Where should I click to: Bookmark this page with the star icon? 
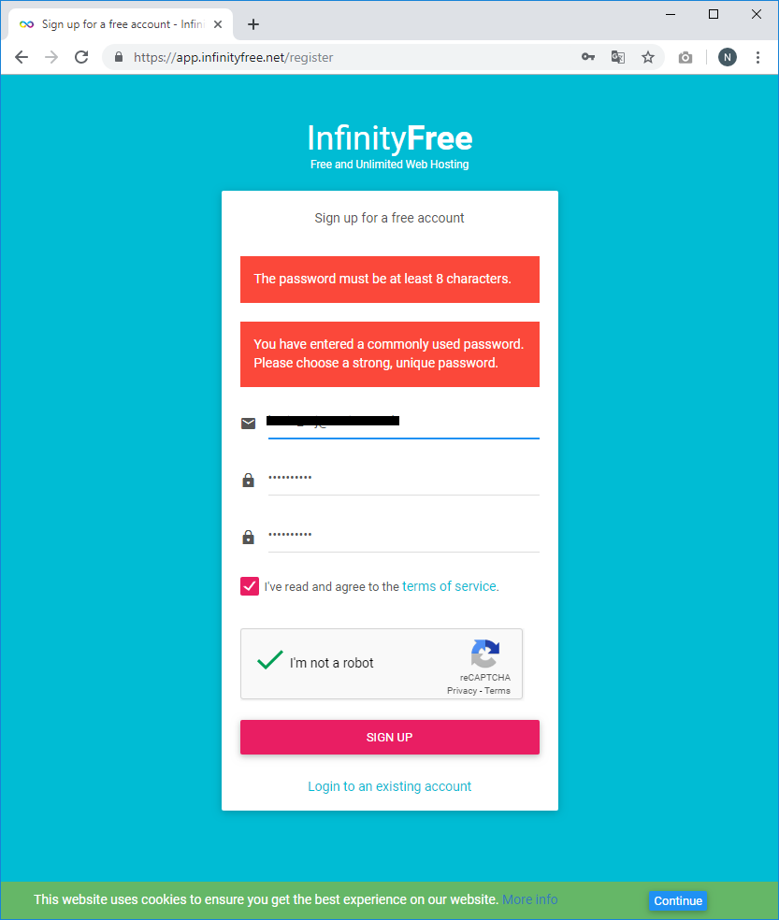tap(648, 57)
